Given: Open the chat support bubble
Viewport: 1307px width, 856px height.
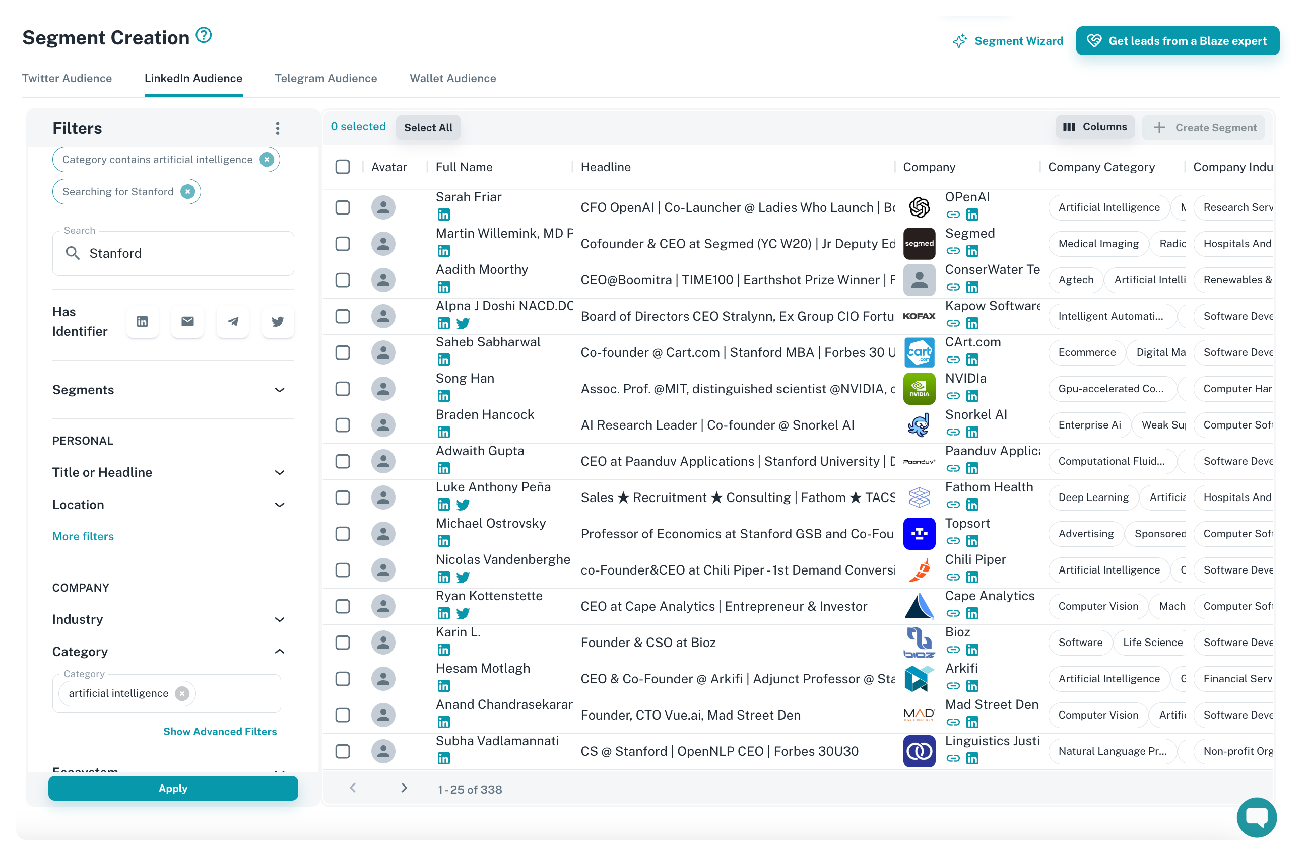Looking at the screenshot, I should click(x=1256, y=817).
